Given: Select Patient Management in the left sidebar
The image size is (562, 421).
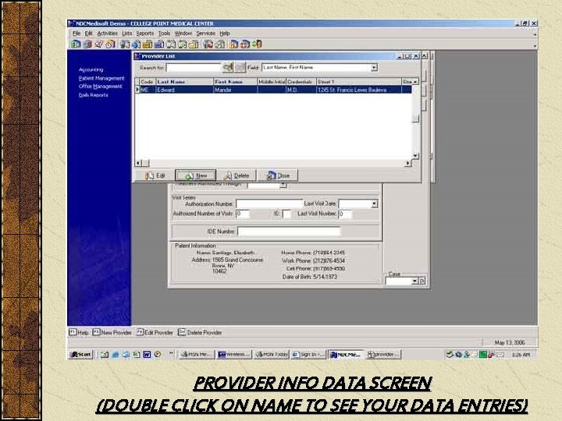Looking at the screenshot, I should [x=101, y=78].
